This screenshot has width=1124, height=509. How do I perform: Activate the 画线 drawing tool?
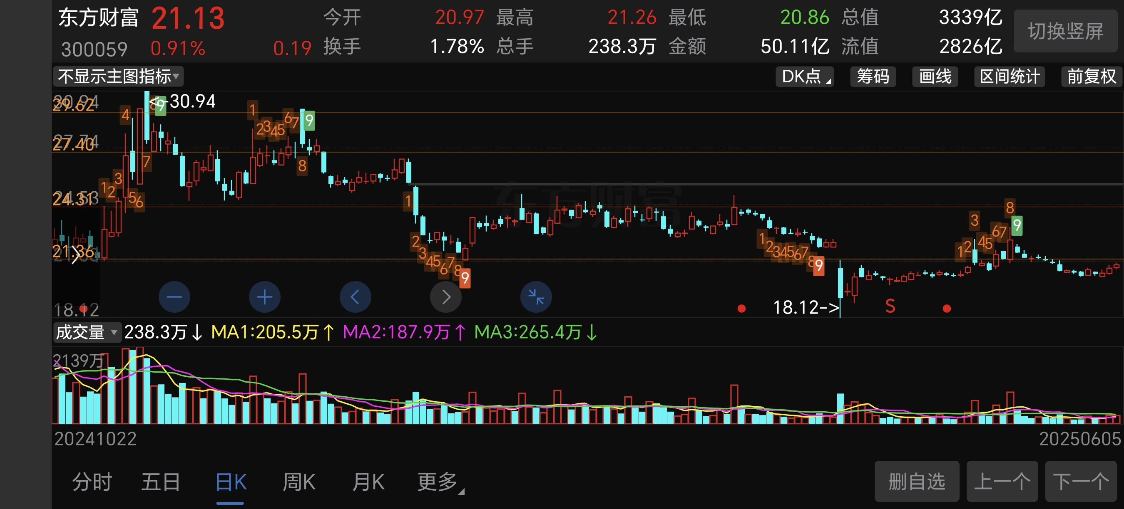coord(935,76)
